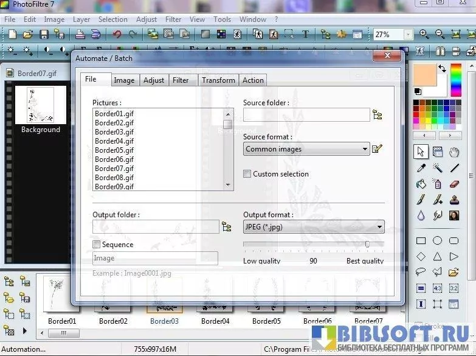Open the 27% zoom level dropdown
Viewport: 476px width, 356px height.
[x=408, y=35]
